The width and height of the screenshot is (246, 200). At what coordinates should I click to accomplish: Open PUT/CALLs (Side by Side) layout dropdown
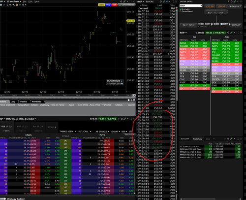point(21,119)
